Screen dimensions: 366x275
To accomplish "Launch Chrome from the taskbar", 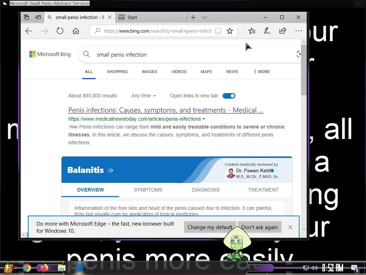I will click(26, 268).
